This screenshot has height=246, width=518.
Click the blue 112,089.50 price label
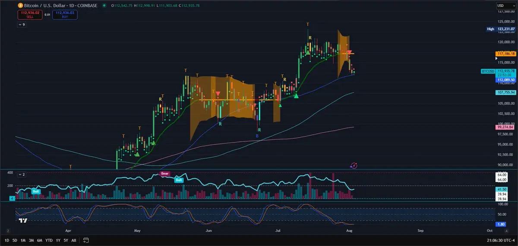(x=506, y=80)
